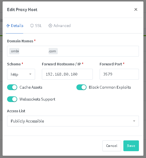Image resolution: width=146 pixels, height=158 pixels.
Task: Select the Details tab
Action: pos(15,26)
